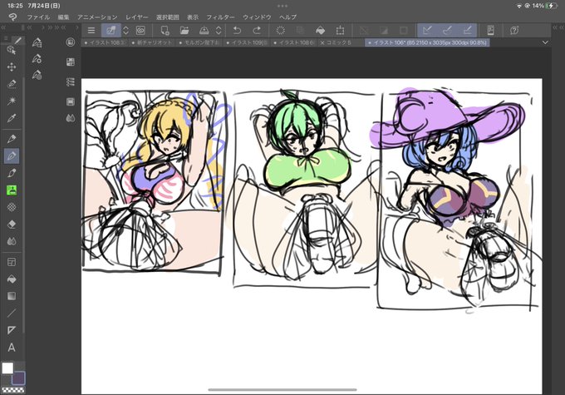Open the レイヤー menu
Screen dimensions: 565x395
137,17
